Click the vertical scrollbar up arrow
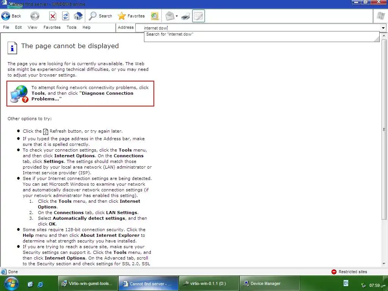388x291 pixels. 384,36
